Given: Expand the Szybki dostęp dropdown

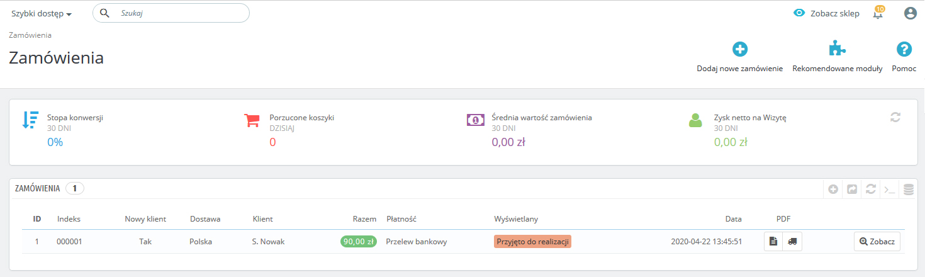Looking at the screenshot, I should click(x=42, y=13).
